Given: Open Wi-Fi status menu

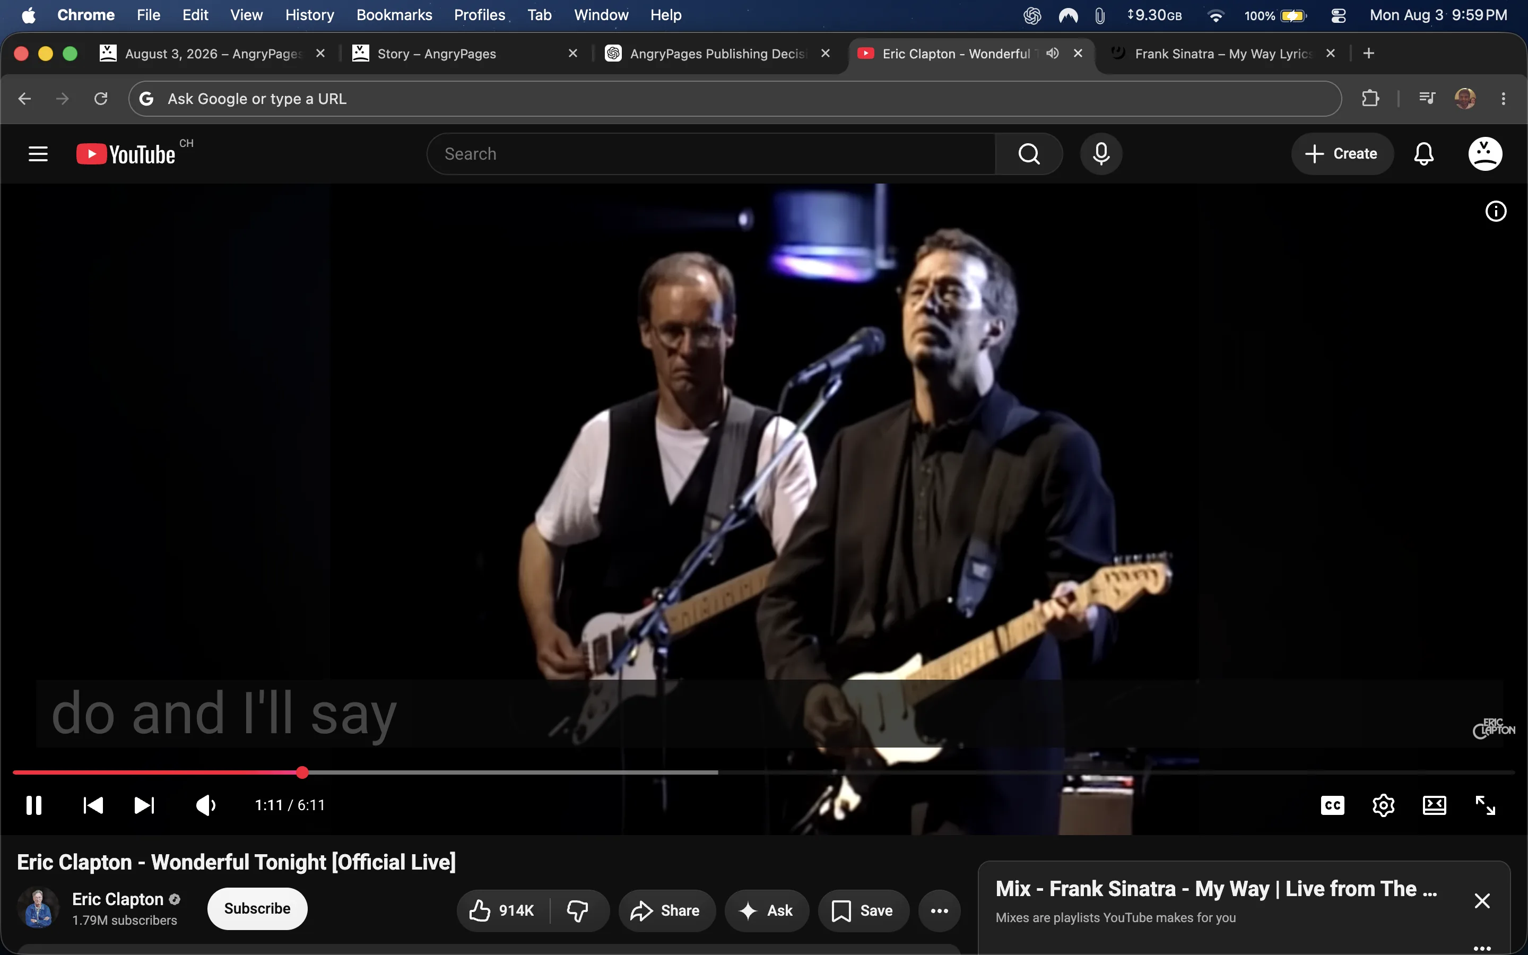Looking at the screenshot, I should pos(1216,15).
